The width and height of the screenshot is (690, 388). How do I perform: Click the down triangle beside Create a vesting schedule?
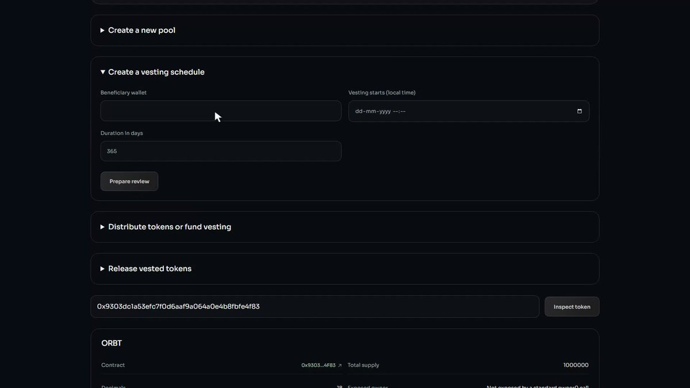coord(102,72)
